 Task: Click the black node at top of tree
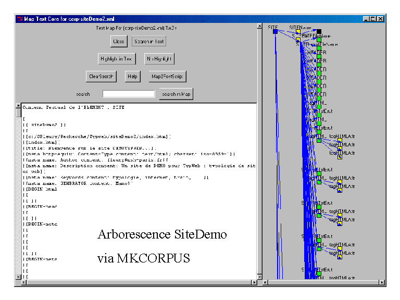[x=319, y=31]
